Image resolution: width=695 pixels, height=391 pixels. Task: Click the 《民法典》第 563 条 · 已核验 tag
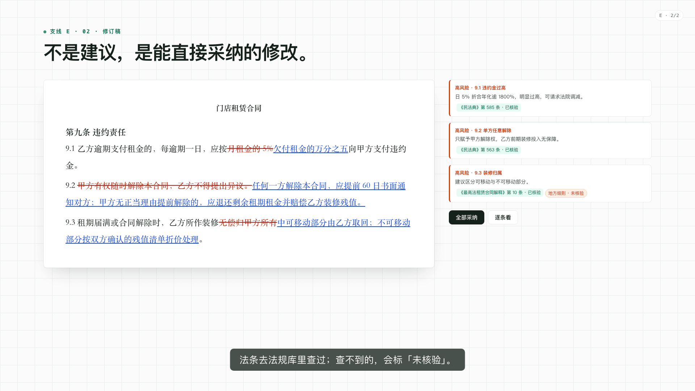[489, 150]
